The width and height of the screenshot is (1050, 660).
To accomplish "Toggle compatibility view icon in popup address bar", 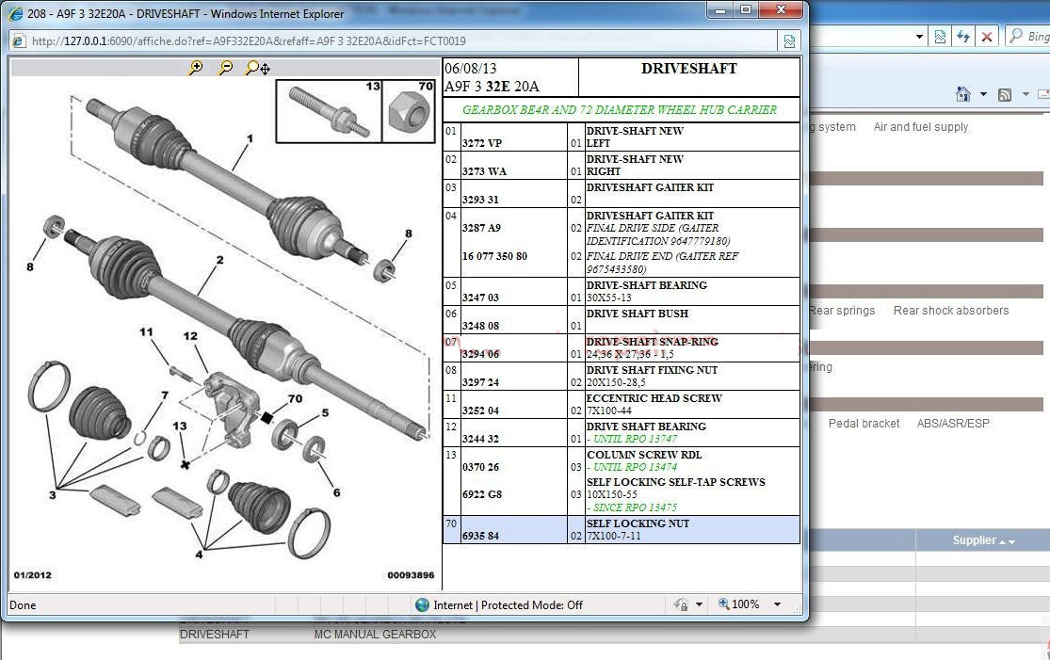I will [x=789, y=40].
